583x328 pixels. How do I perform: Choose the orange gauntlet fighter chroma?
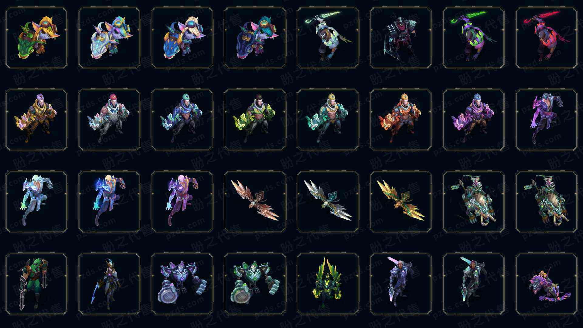(401, 120)
